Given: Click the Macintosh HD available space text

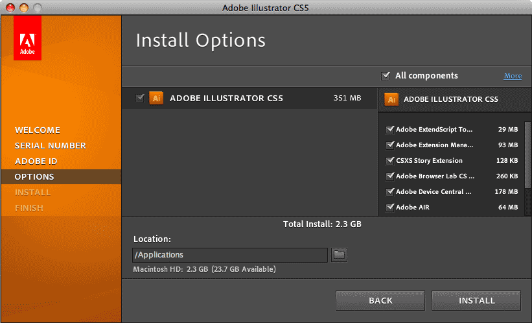Looking at the screenshot, I should click(x=204, y=269).
